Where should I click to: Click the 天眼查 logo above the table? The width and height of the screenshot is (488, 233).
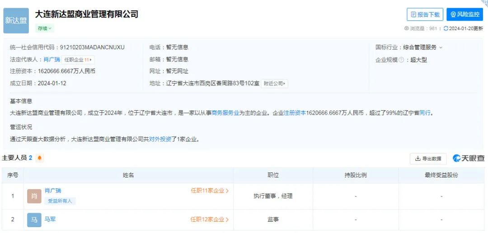pos(469,158)
